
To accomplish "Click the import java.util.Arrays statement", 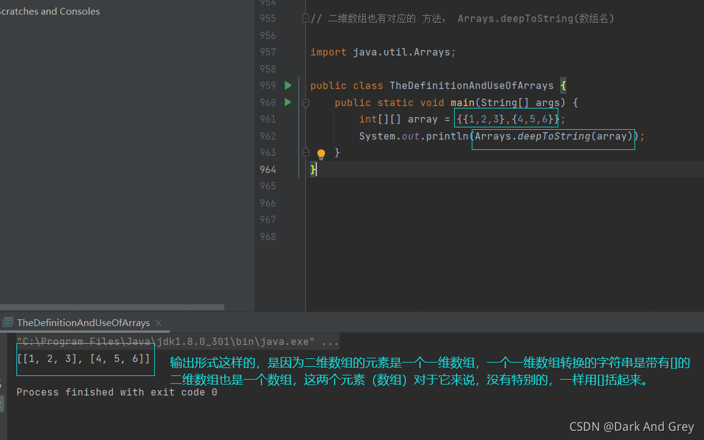I will 383,52.
